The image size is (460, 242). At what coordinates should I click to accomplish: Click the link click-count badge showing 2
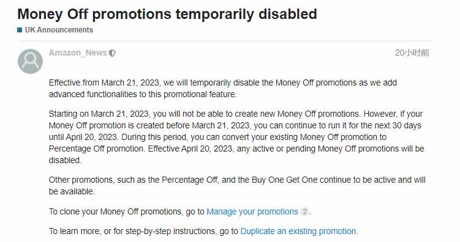click(x=305, y=211)
